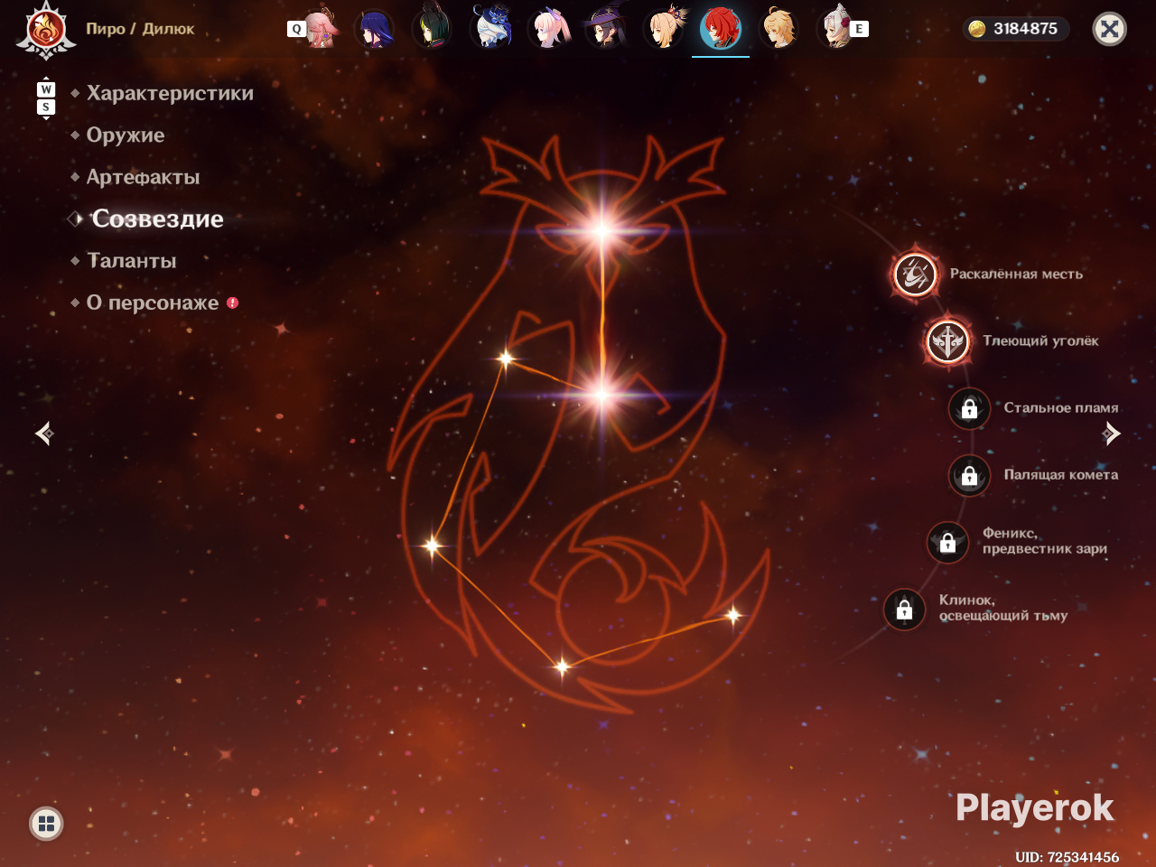The image size is (1156, 867).
Task: Click the Стальное пламя label
Action: 1061,408
